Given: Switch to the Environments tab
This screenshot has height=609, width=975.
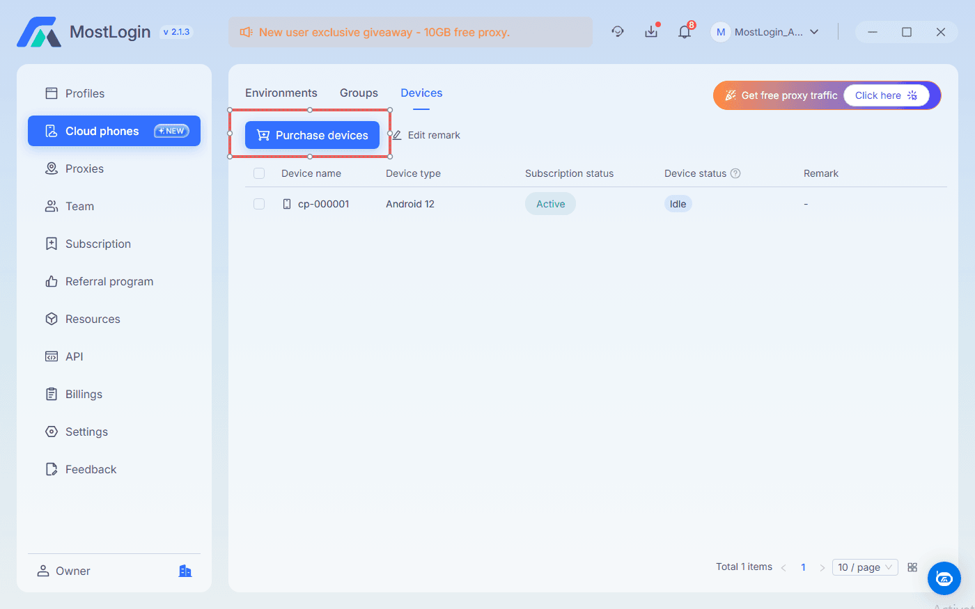Looking at the screenshot, I should coord(281,93).
